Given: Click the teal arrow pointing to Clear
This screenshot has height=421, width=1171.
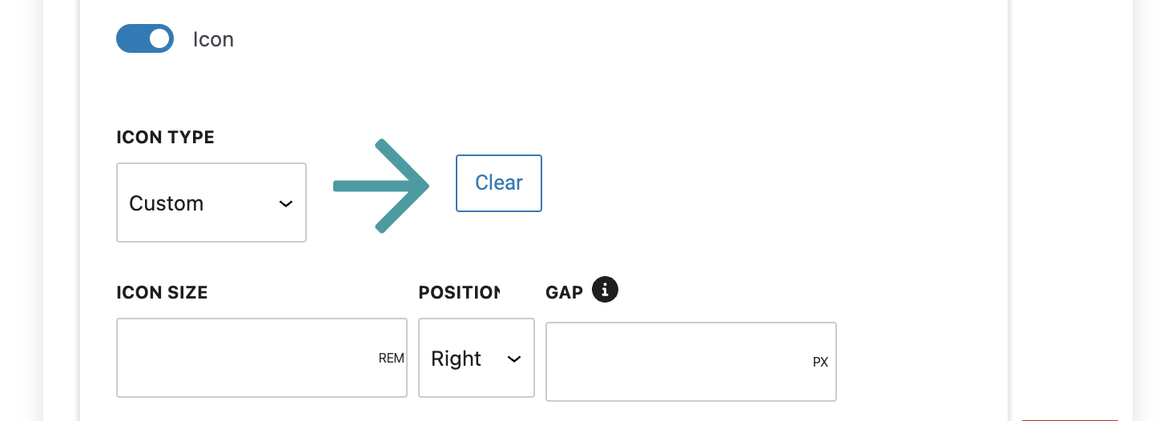Looking at the screenshot, I should (x=382, y=186).
